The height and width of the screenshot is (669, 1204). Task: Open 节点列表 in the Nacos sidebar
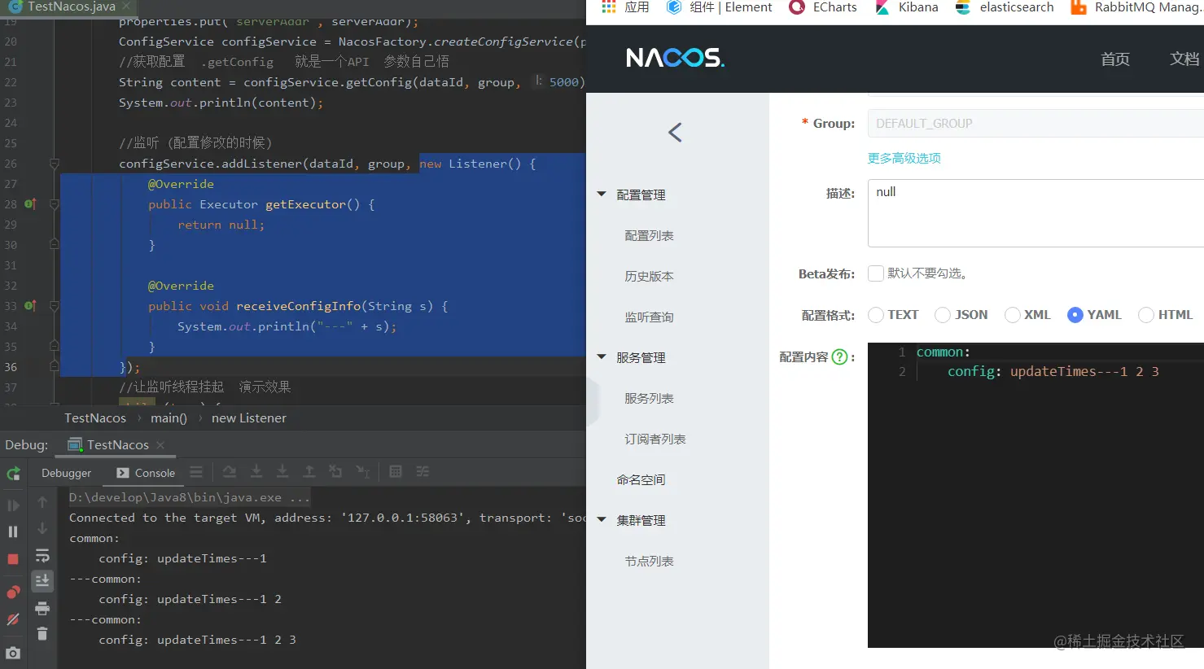pos(649,561)
